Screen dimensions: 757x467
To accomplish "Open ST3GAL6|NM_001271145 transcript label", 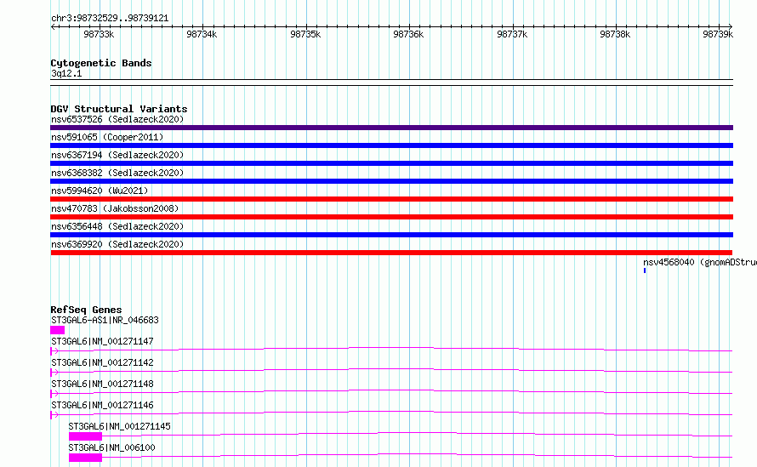I will click(119, 426).
